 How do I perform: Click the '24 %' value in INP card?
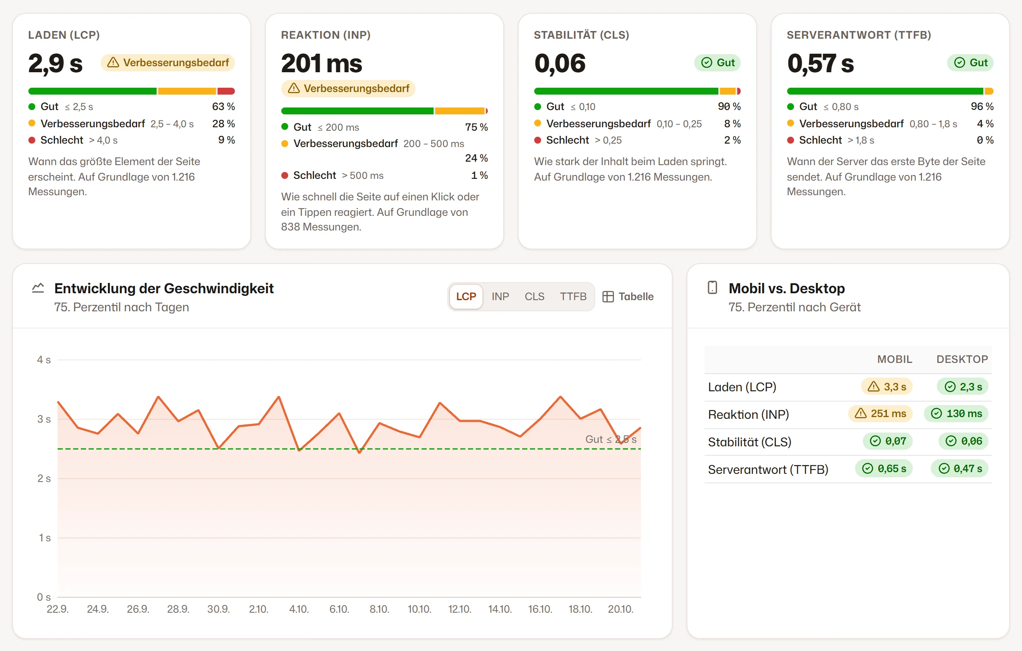[477, 158]
